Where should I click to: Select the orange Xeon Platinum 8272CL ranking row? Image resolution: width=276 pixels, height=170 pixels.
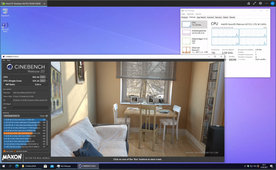pyautogui.click(x=24, y=133)
